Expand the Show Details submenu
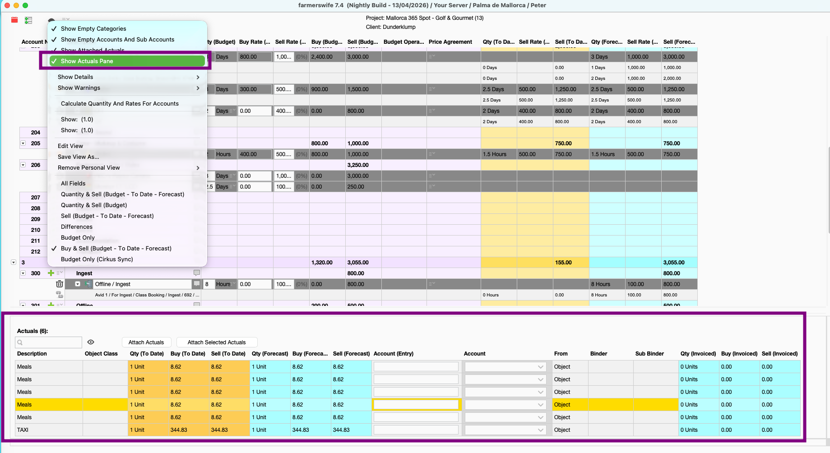The width and height of the screenshot is (830, 453). [x=127, y=77]
